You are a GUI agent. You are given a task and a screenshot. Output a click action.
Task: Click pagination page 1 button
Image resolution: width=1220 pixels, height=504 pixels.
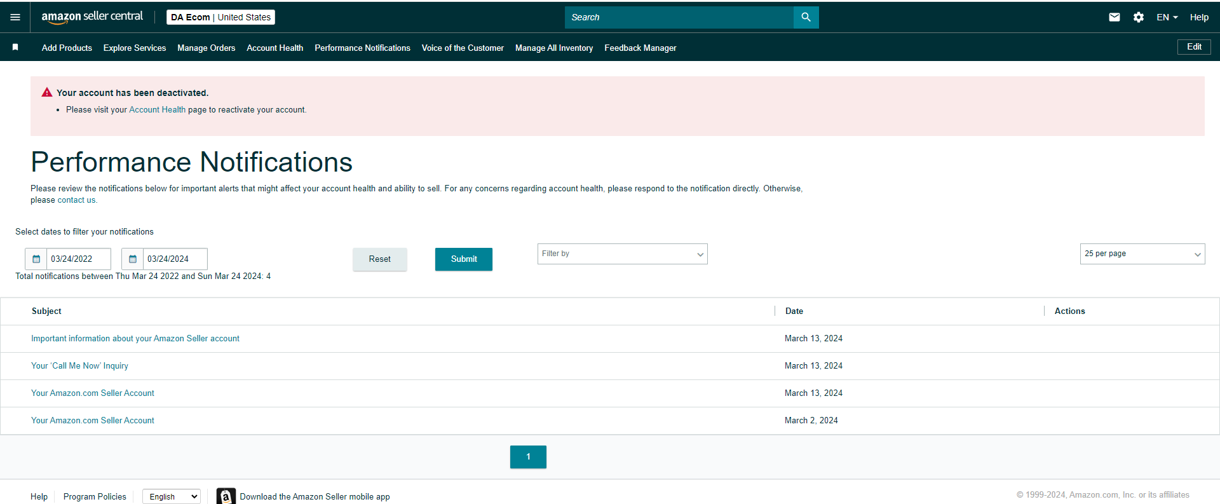pos(528,457)
